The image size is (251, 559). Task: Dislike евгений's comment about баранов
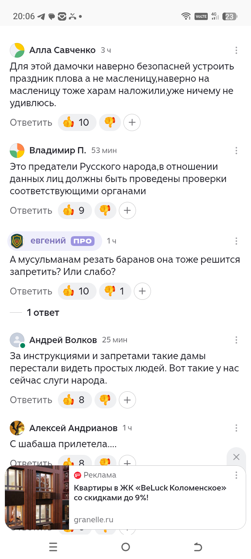tap(115, 291)
